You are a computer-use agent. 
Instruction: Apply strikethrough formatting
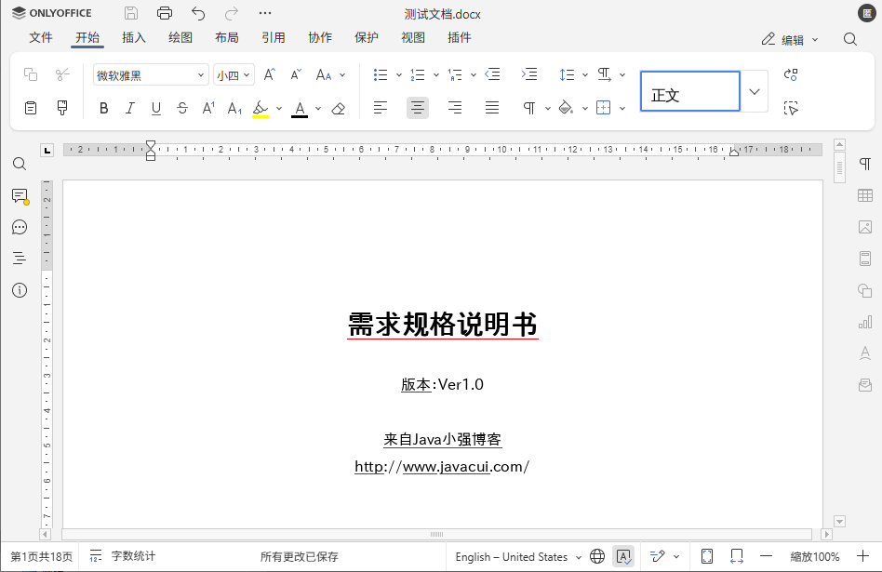pos(182,109)
